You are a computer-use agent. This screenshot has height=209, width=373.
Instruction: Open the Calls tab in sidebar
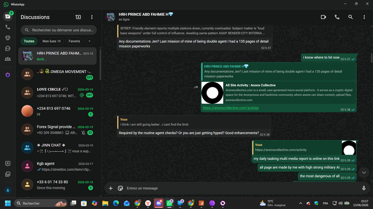click(x=8, y=27)
